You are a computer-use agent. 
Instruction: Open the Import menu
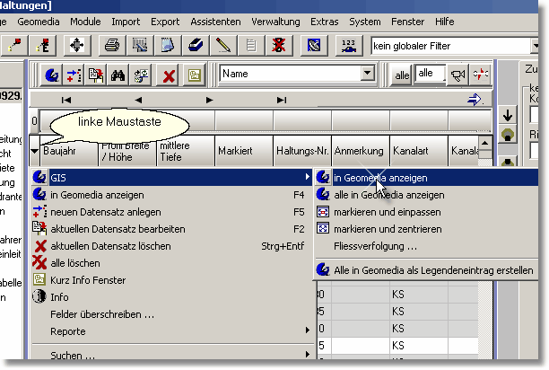coord(126,22)
